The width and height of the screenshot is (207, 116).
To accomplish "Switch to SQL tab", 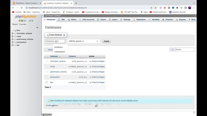I will pyautogui.click(x=62, y=19).
